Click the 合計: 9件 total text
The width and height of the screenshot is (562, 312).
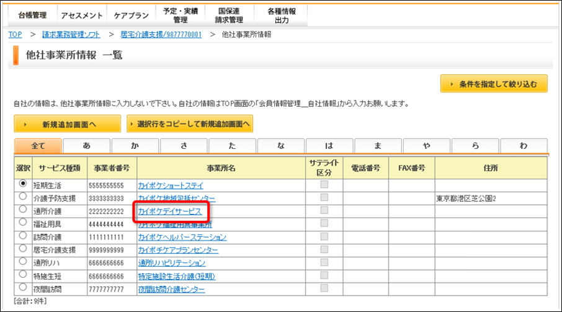point(30,301)
